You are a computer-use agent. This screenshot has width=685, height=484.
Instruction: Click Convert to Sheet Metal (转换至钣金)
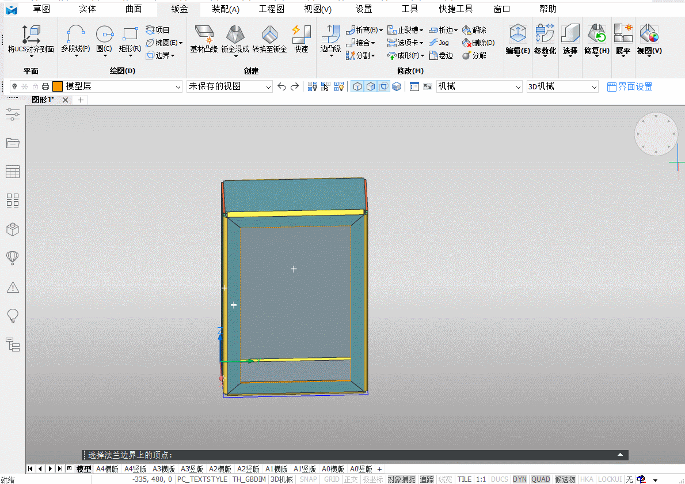tap(269, 39)
